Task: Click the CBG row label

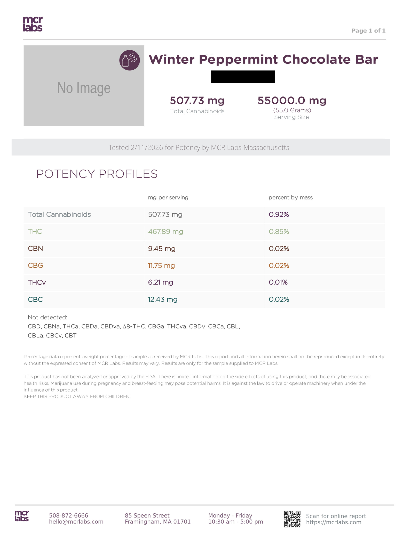Action: tap(36, 266)
